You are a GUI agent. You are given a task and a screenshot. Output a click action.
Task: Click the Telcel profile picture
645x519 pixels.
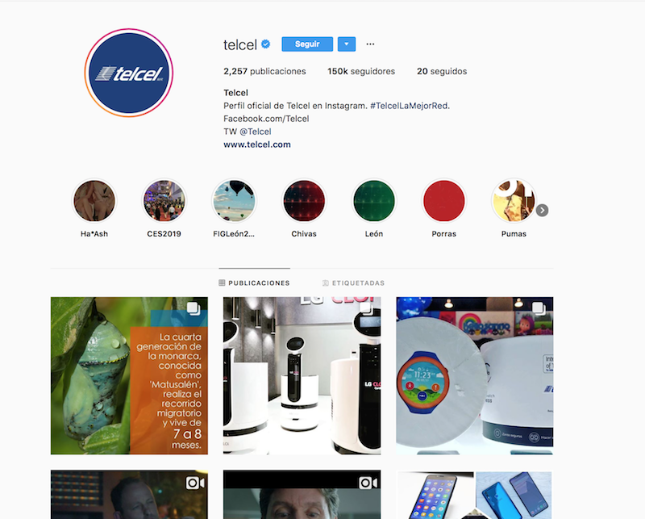[129, 73]
